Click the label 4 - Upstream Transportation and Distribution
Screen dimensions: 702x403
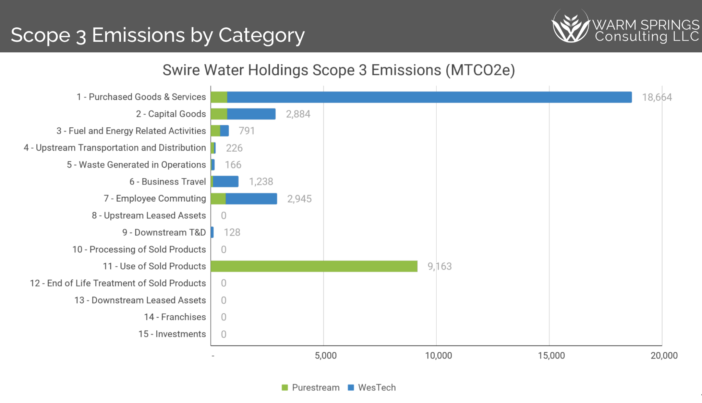(x=115, y=148)
